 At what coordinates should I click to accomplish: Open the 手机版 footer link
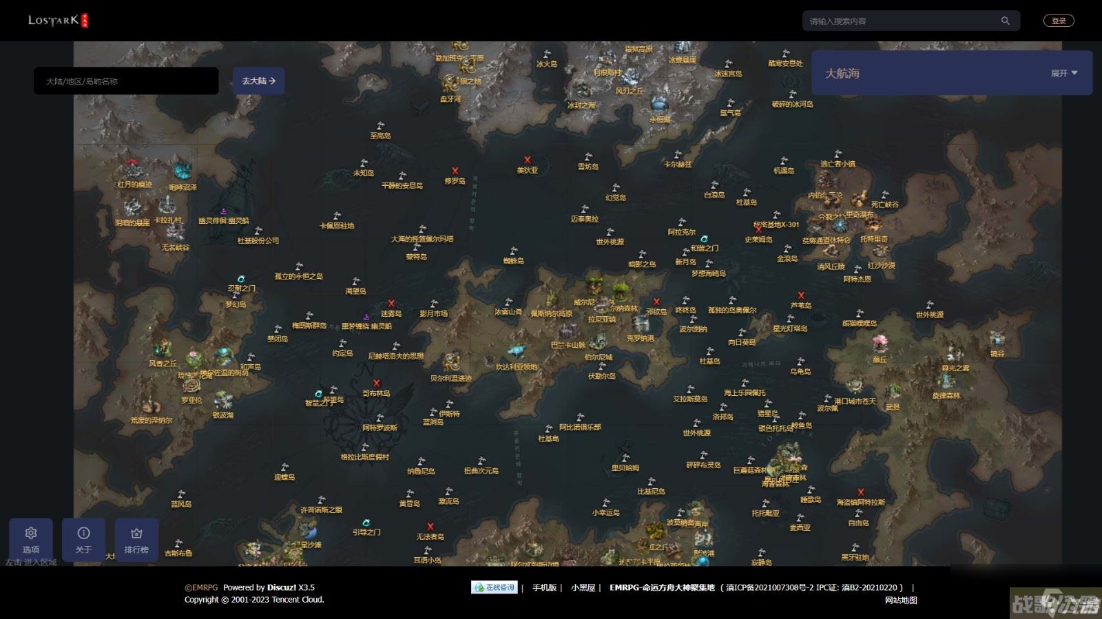click(x=544, y=587)
